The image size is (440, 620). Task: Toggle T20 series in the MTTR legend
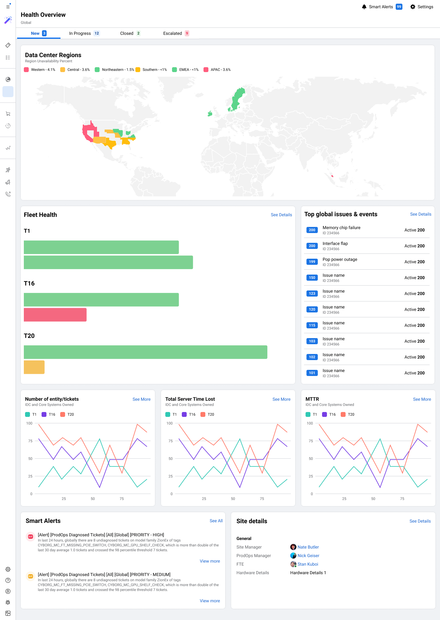(x=348, y=414)
